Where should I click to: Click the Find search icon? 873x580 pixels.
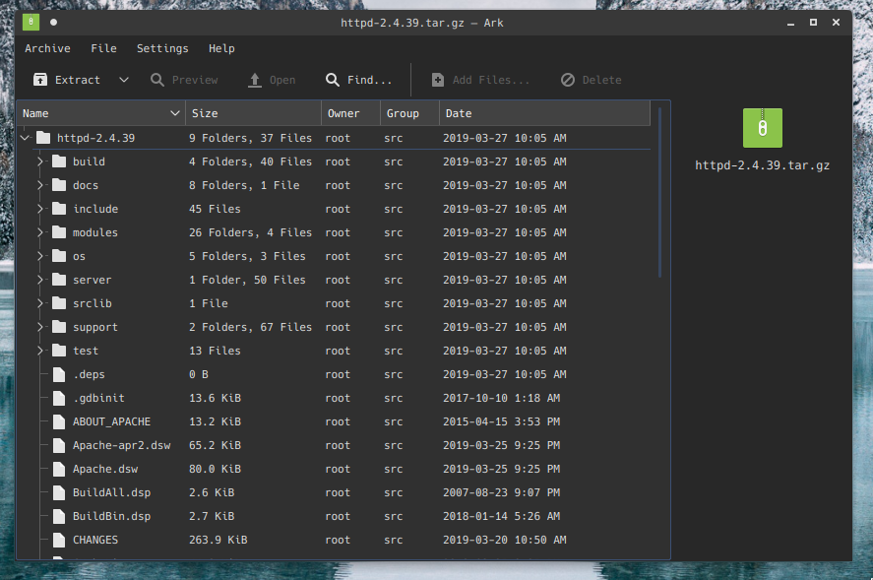[333, 80]
